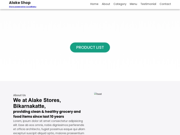Viewport: 180px width, 135px height.
Task: Jump to the Testimonial section link
Action: 148,4
